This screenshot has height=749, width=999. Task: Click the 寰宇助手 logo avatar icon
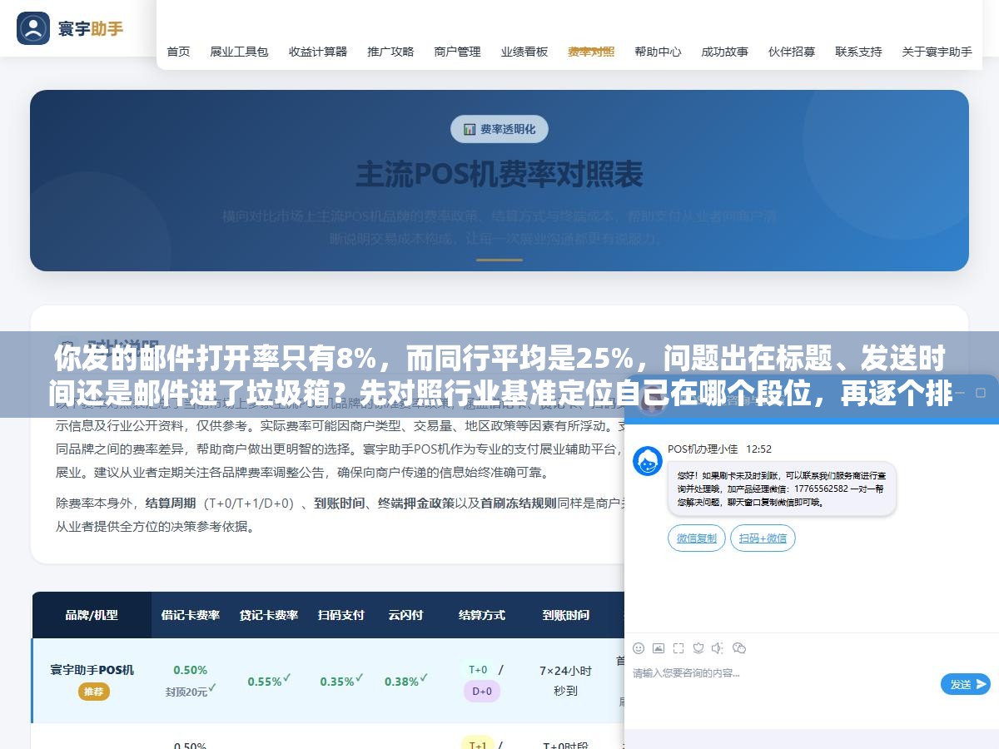33,28
